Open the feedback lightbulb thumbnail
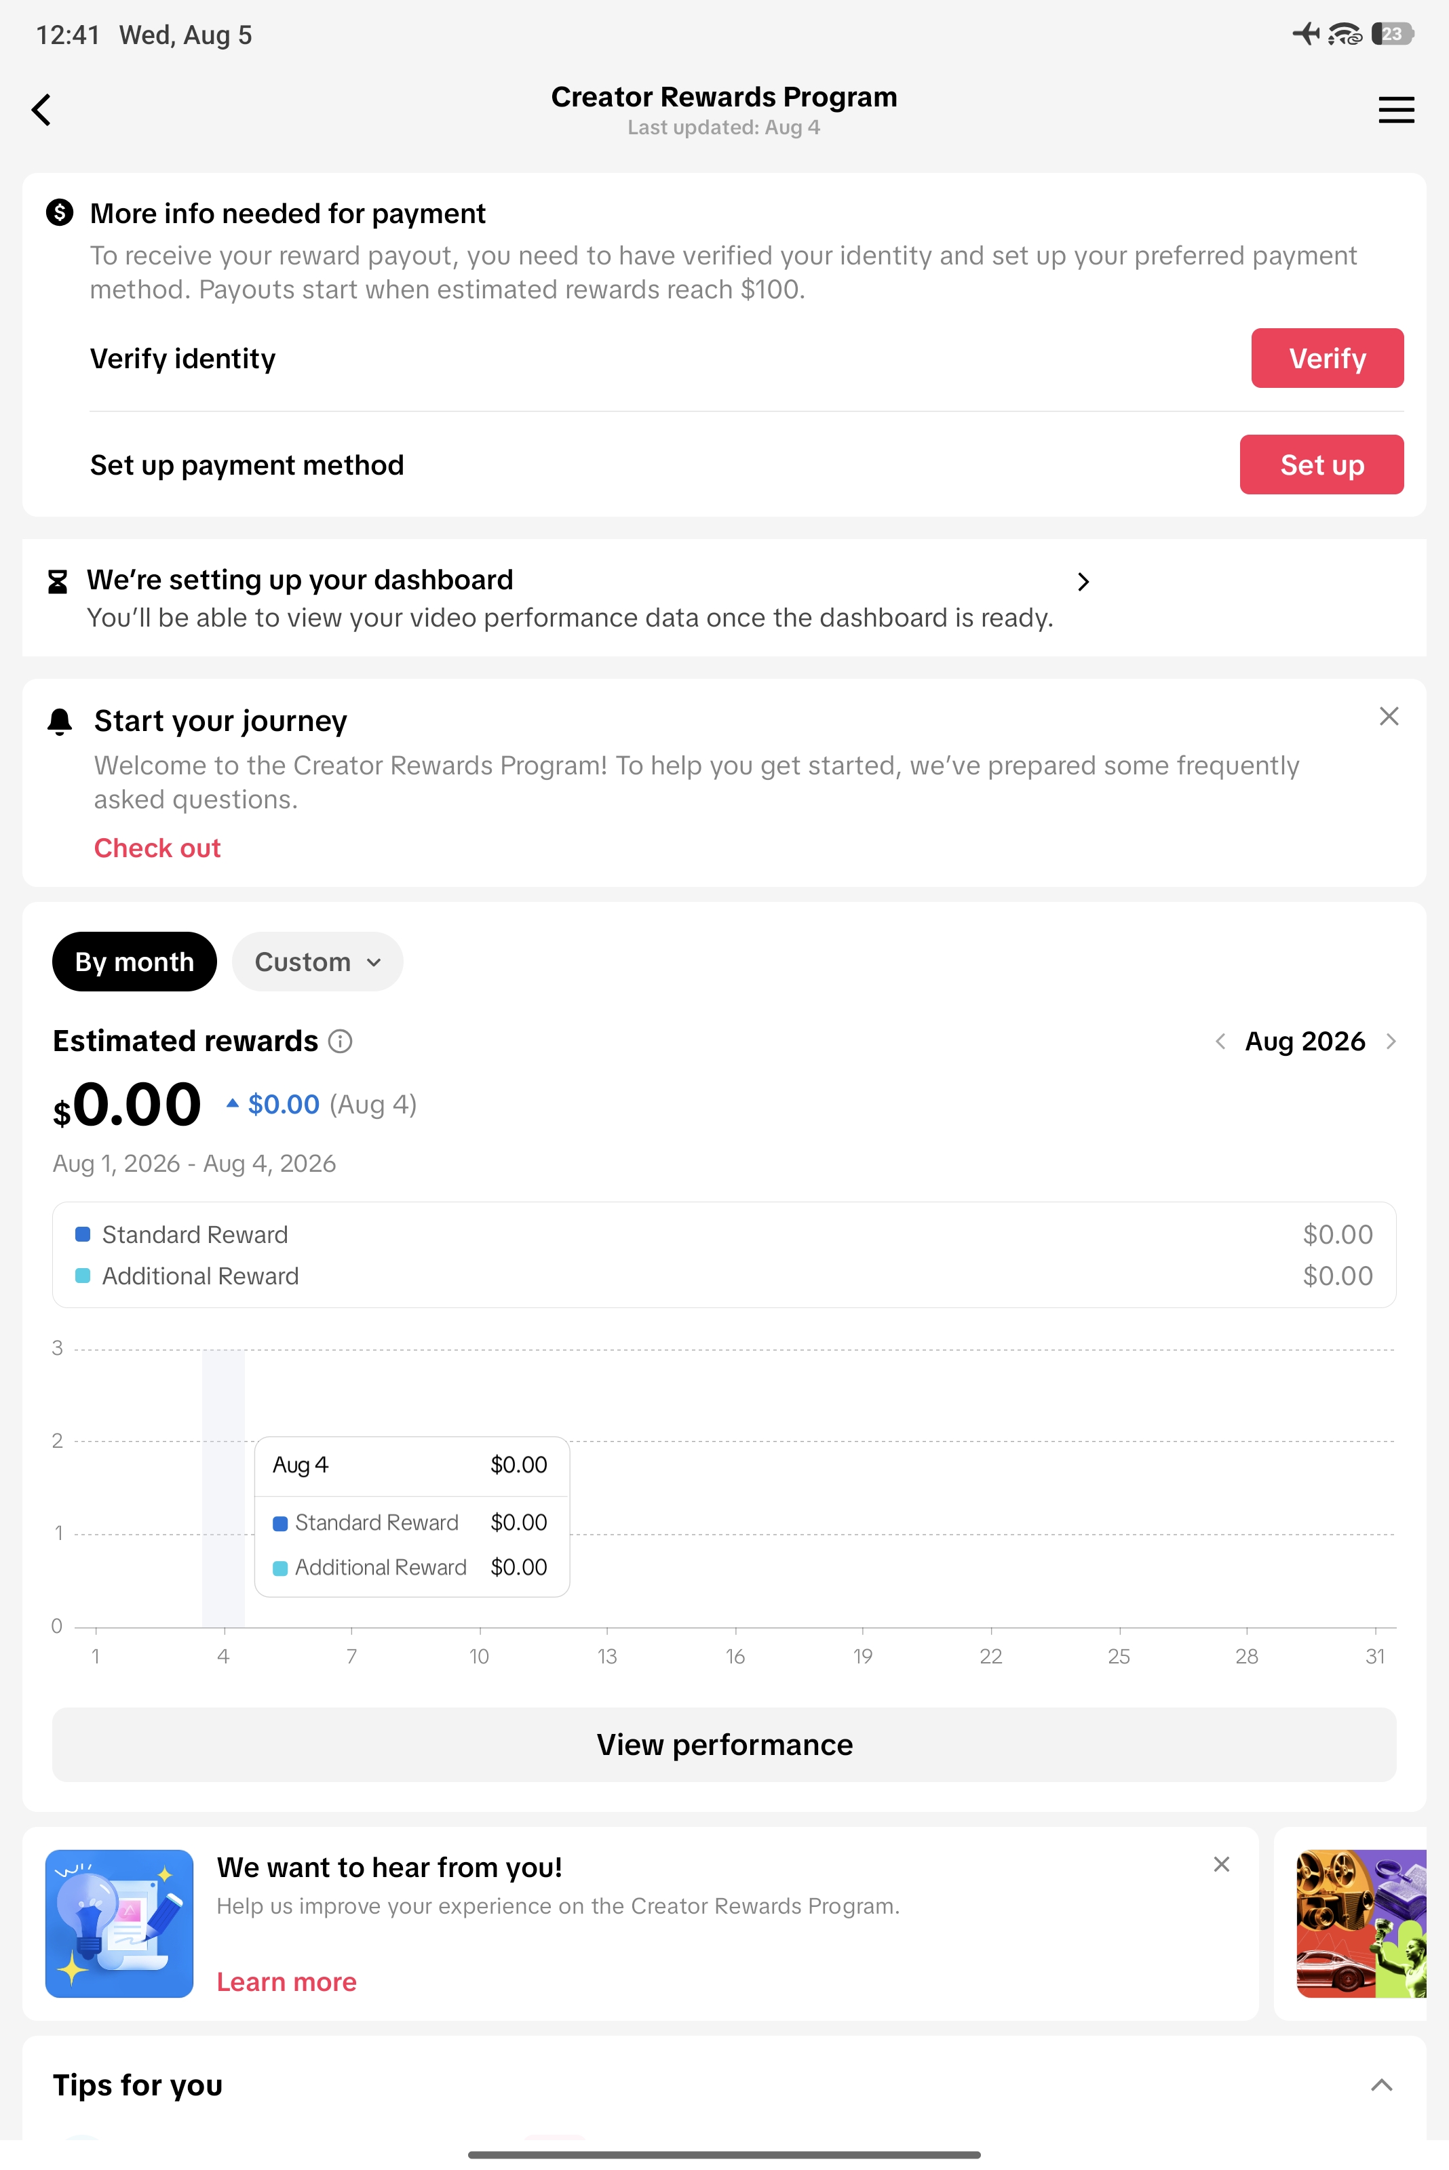This screenshot has height=2170, width=1449. click(119, 1923)
